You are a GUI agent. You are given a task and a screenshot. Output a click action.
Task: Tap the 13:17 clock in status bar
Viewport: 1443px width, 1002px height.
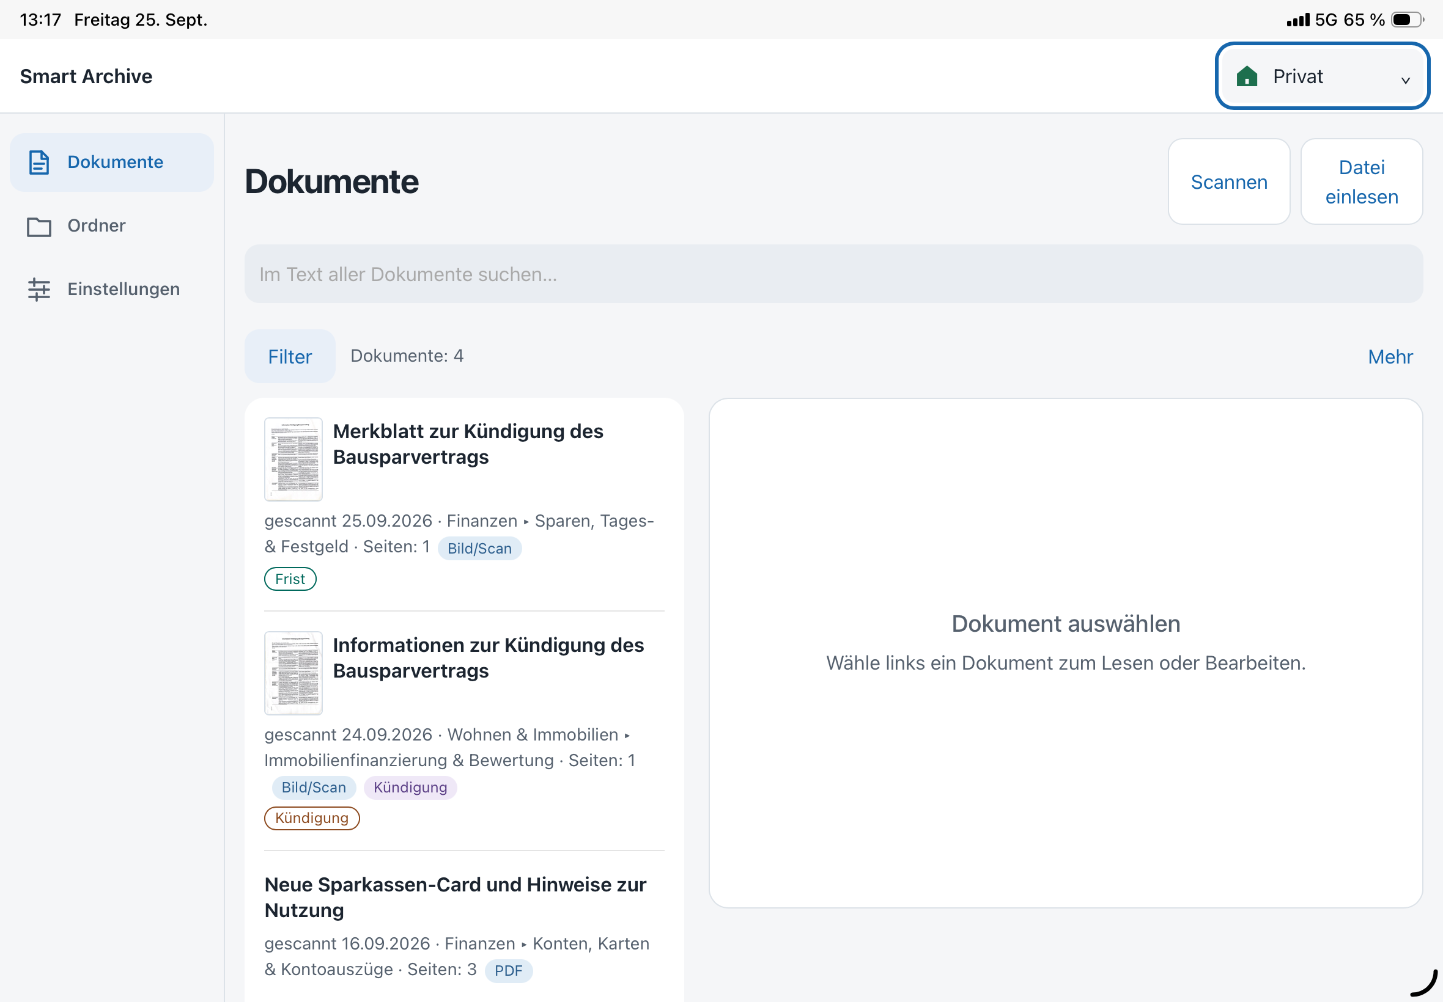coord(40,20)
